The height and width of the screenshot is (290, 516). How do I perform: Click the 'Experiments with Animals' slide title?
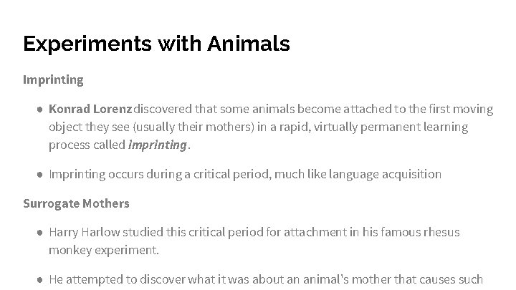[156, 44]
